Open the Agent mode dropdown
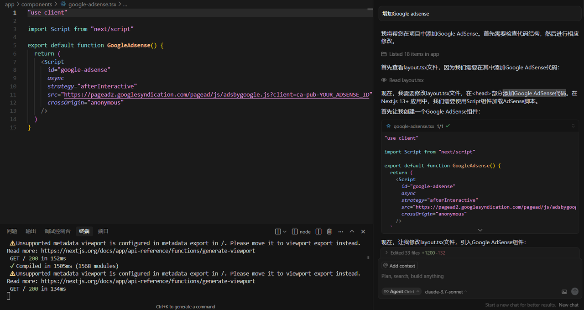The image size is (584, 310). [401, 291]
